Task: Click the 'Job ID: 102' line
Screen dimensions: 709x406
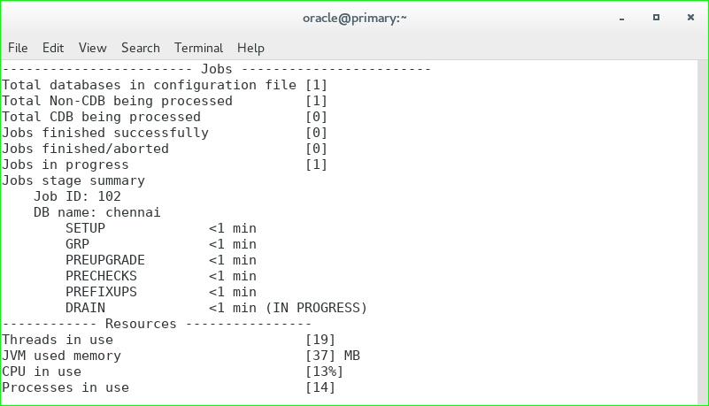Action: coord(77,196)
